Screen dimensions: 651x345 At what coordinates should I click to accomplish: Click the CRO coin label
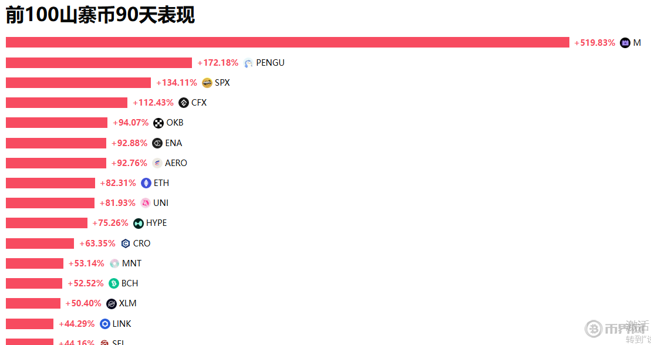(x=141, y=243)
